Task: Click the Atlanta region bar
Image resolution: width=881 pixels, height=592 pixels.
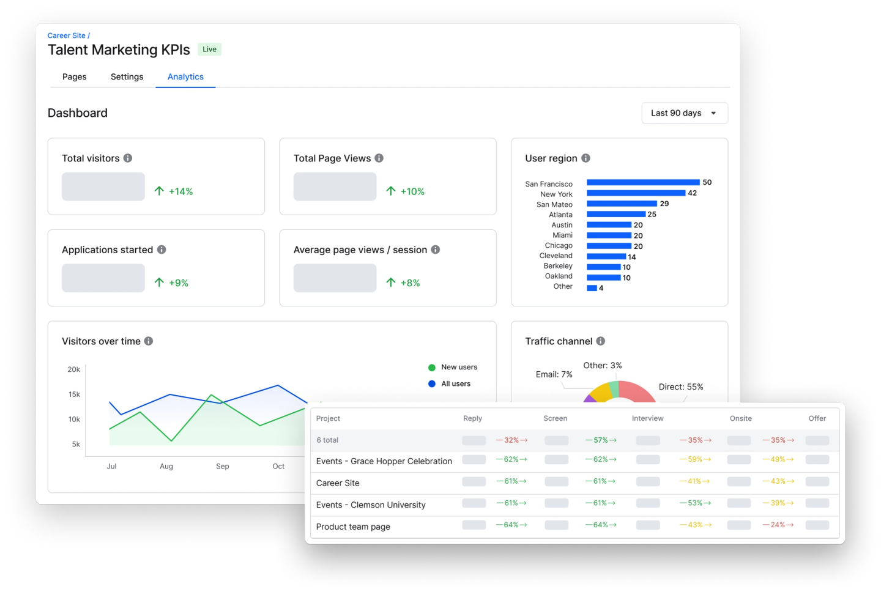Action: point(616,214)
